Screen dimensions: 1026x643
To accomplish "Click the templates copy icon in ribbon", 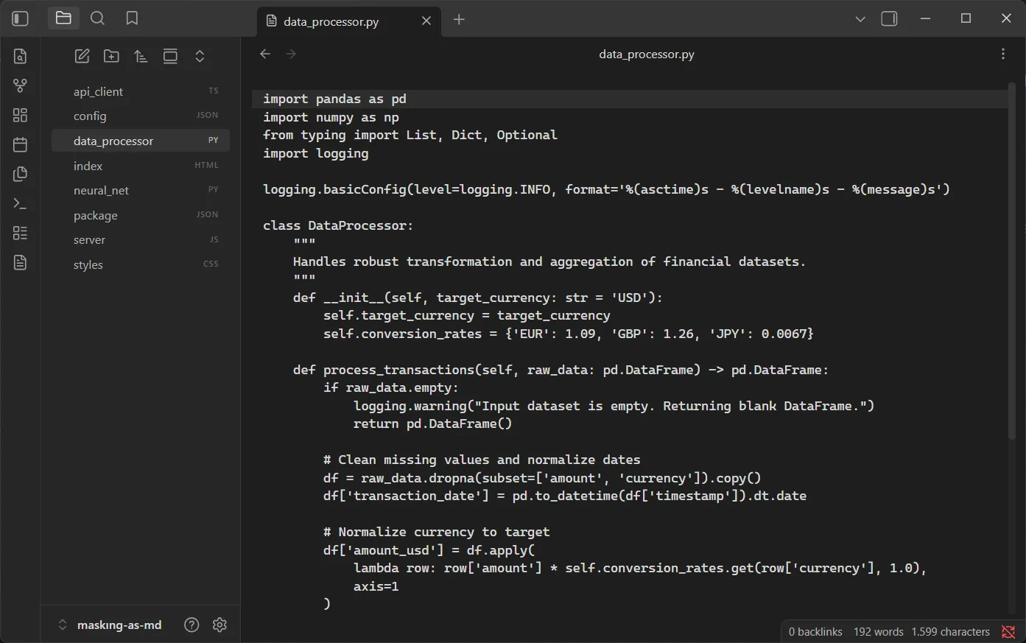I will coord(21,174).
